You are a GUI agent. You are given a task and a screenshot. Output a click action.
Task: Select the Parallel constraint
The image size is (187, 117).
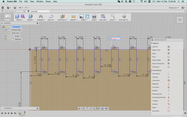click(169, 91)
